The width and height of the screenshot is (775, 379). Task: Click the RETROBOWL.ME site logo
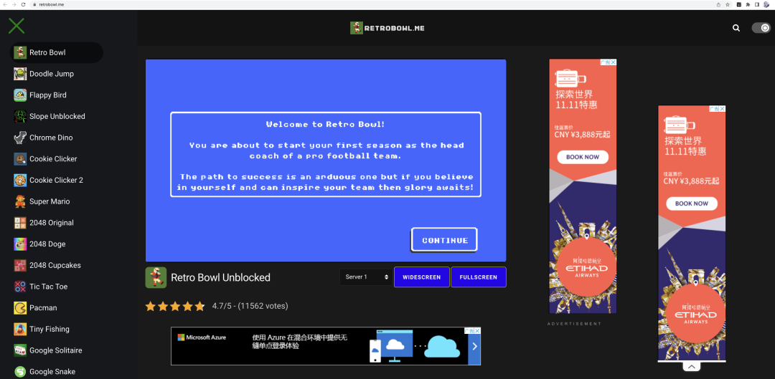(x=387, y=28)
